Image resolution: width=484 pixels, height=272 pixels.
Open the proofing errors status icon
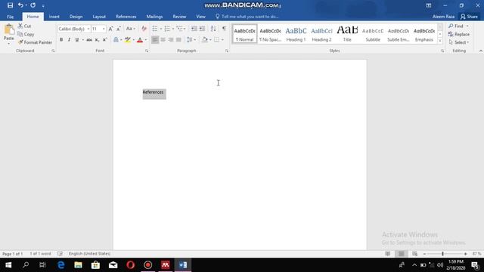pos(60,254)
